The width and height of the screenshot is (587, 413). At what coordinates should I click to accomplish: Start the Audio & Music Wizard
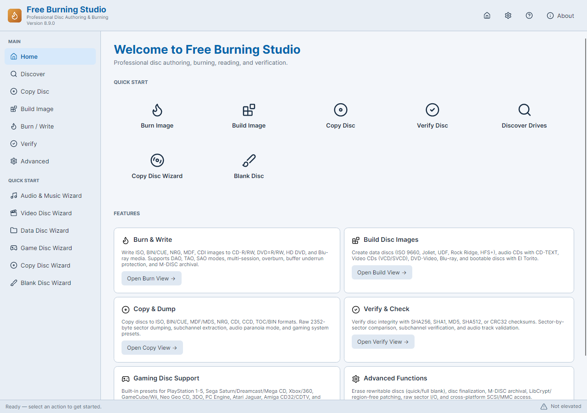click(50, 195)
